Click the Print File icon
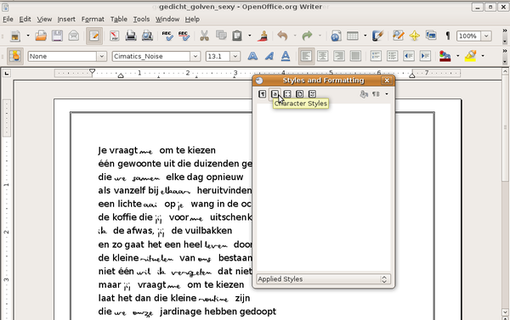This screenshot has width=510, height=320. pos(131,36)
